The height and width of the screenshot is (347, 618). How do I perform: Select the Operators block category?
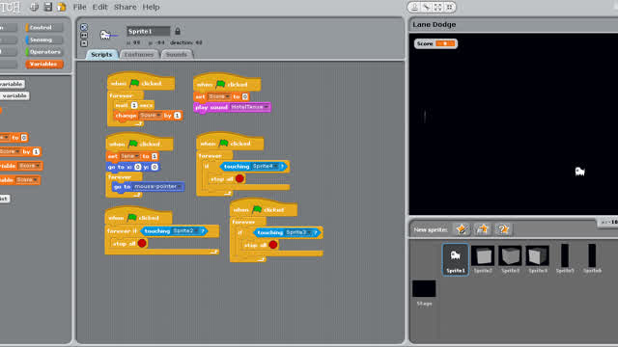tap(43, 52)
